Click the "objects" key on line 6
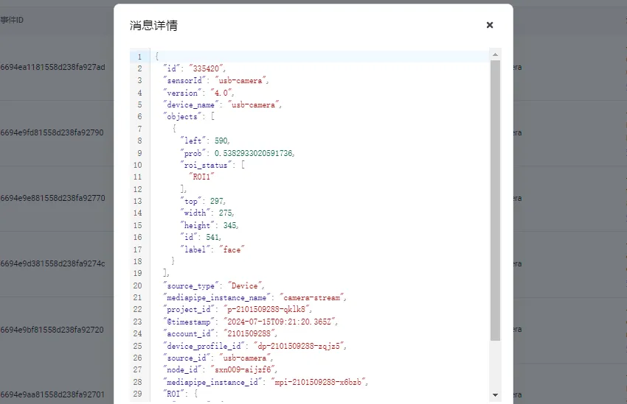The width and height of the screenshot is (627, 404). coord(182,116)
